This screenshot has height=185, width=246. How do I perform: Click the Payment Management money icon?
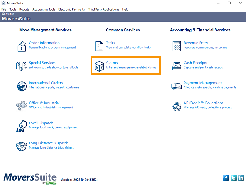point(177,86)
